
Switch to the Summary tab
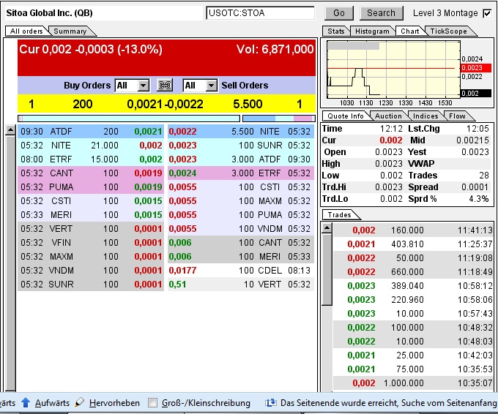pyautogui.click(x=70, y=31)
